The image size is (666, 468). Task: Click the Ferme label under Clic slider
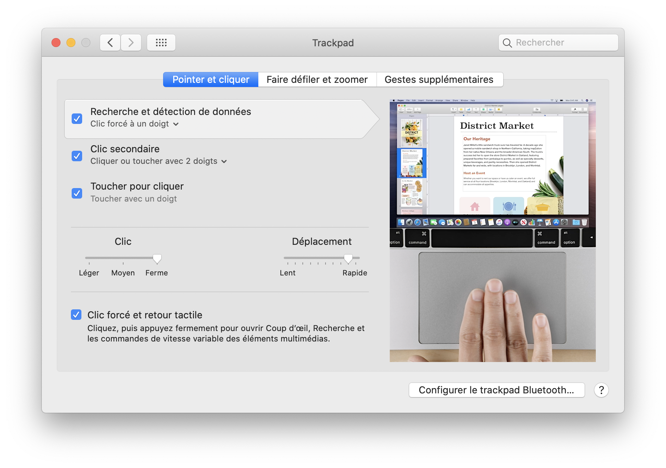tap(157, 273)
